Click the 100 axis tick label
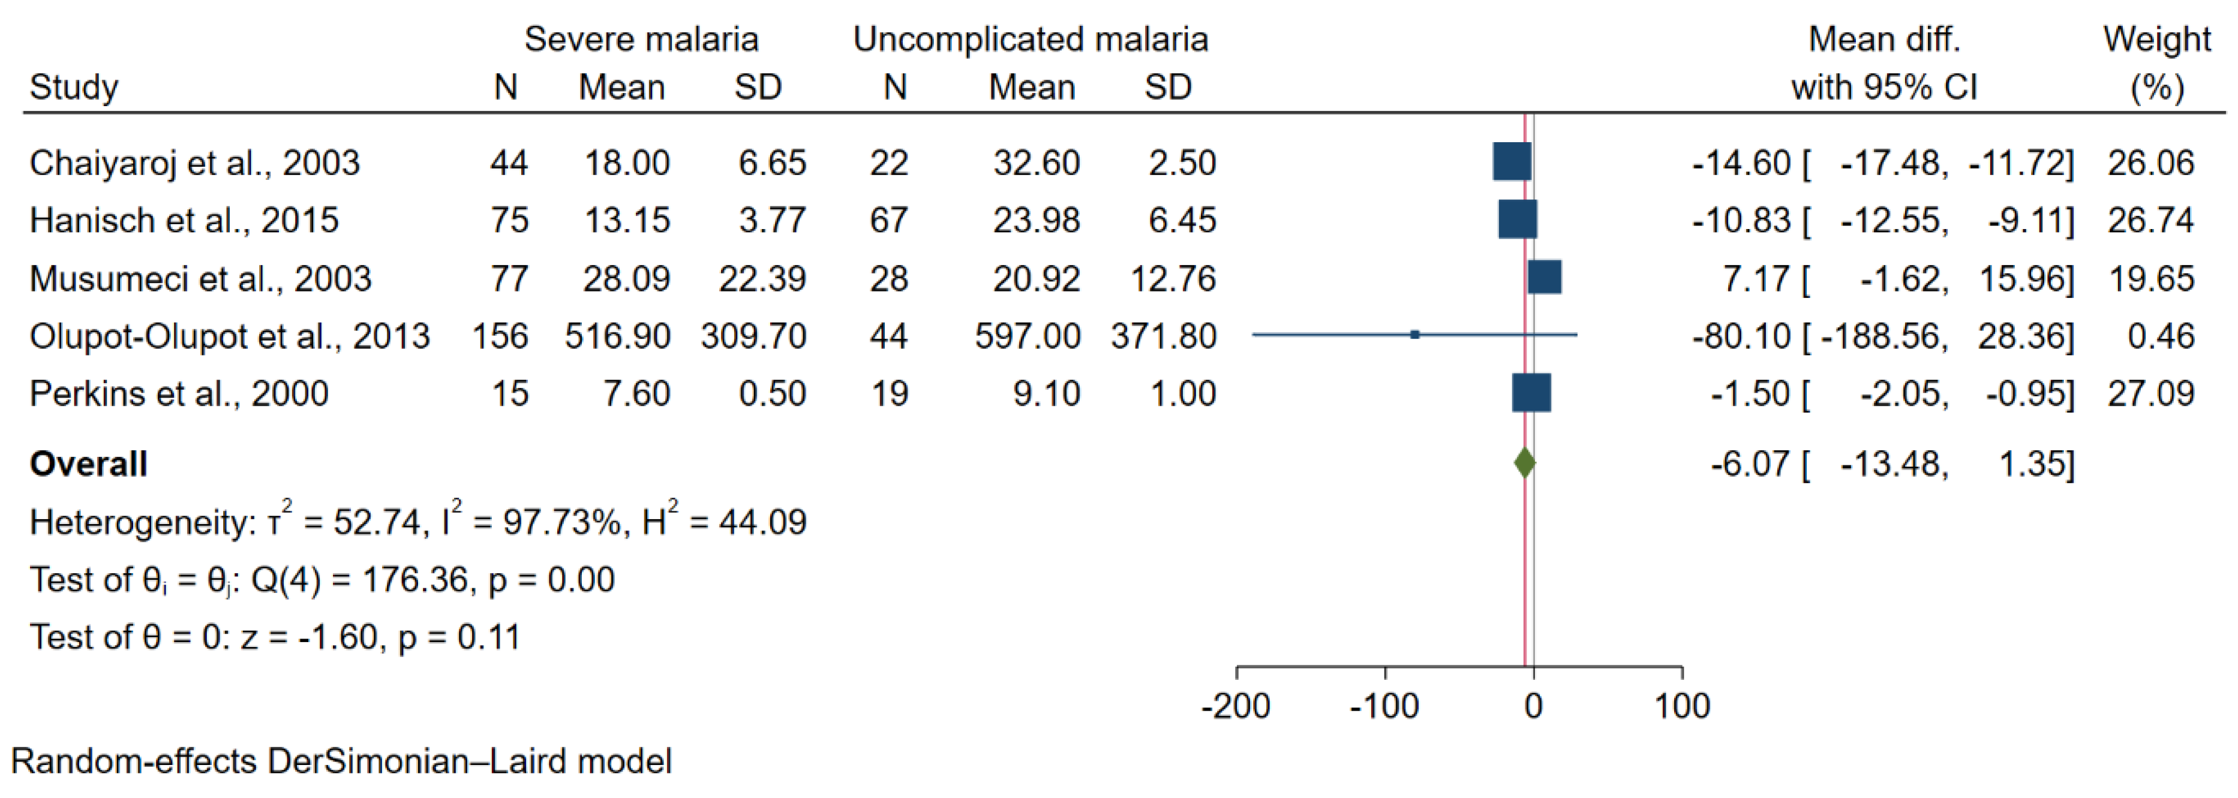The height and width of the screenshot is (798, 2238). tap(1682, 705)
